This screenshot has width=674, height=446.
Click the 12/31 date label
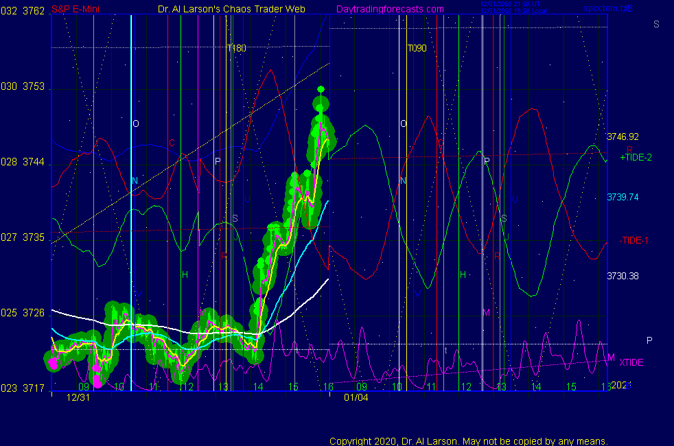point(78,397)
